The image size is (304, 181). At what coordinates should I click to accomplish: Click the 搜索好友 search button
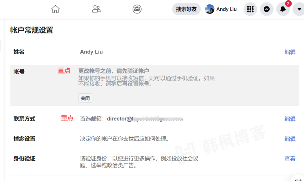(186, 9)
